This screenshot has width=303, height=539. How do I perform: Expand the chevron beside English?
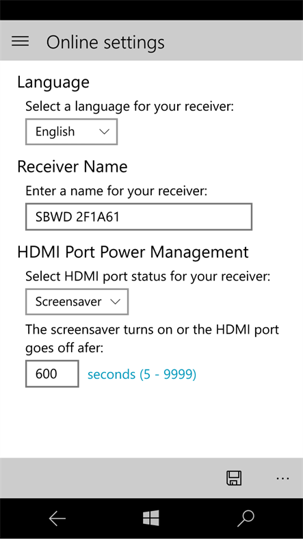click(x=104, y=131)
